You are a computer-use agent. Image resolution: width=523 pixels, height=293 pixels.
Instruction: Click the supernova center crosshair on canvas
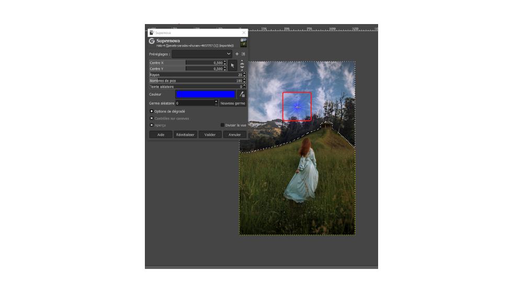298,107
